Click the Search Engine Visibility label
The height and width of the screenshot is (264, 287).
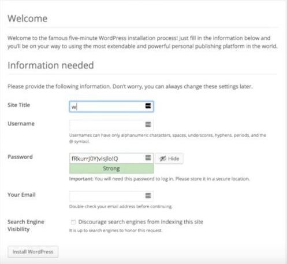[x=26, y=225]
